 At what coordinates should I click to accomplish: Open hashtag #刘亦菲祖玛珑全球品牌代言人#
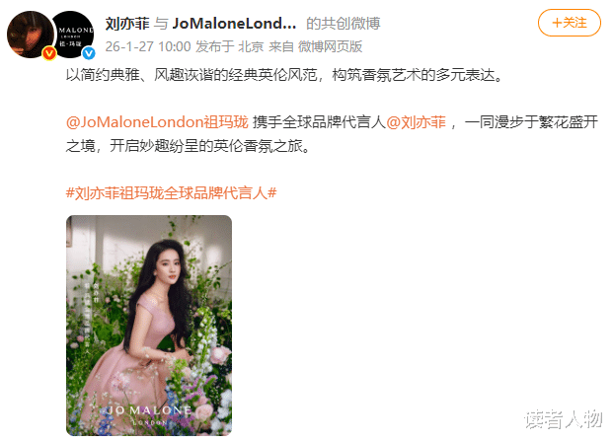point(171,192)
